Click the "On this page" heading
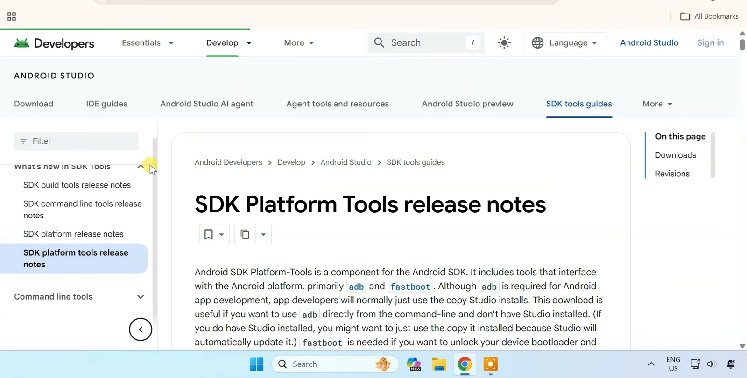 (x=680, y=137)
